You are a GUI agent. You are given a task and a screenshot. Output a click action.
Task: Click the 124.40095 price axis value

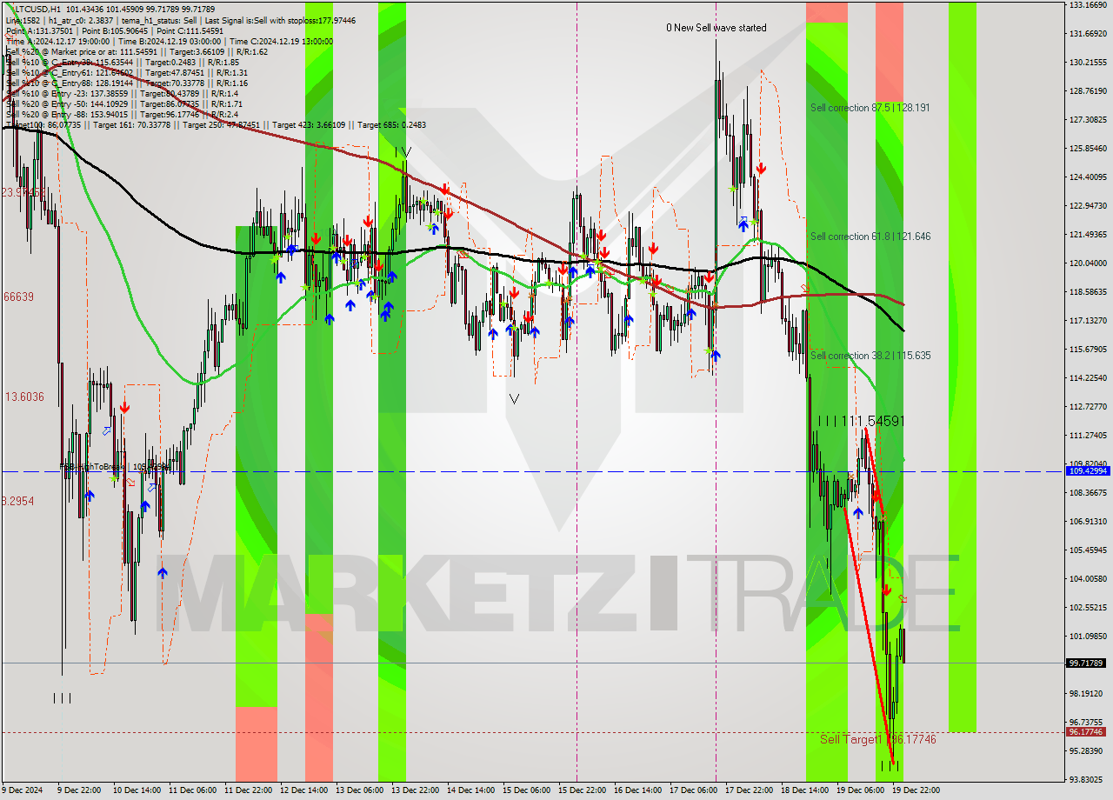pos(1088,177)
